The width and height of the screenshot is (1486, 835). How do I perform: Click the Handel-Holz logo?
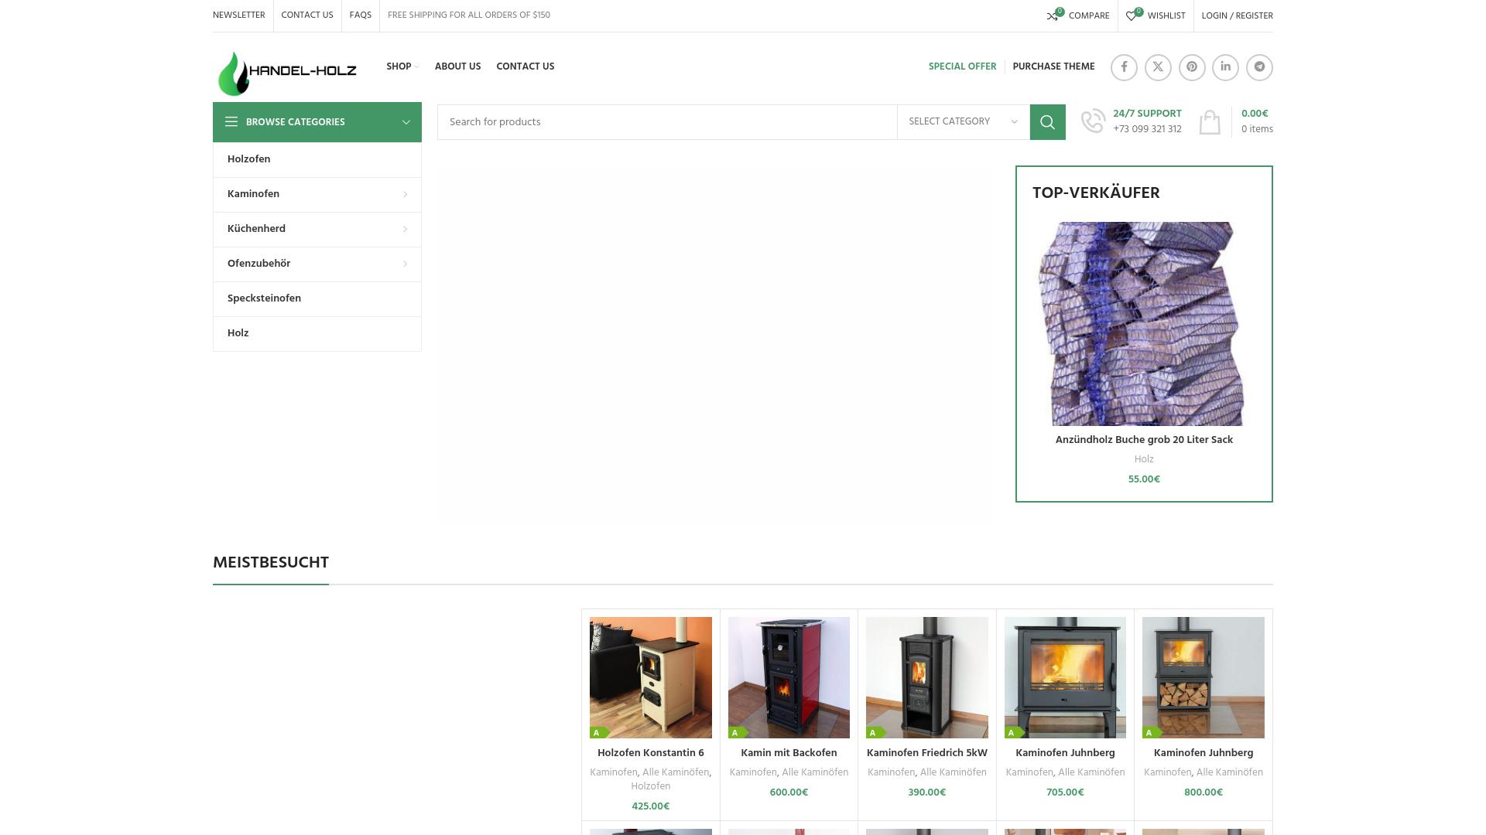tap(287, 73)
